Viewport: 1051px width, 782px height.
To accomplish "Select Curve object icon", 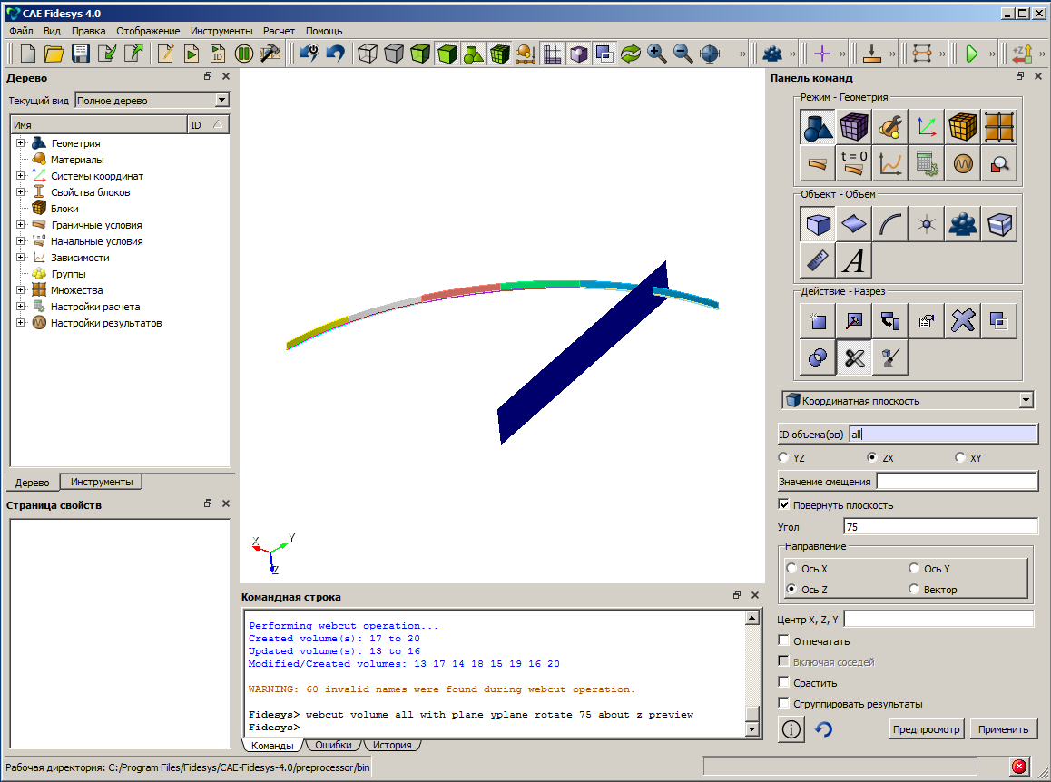I will tap(890, 224).
